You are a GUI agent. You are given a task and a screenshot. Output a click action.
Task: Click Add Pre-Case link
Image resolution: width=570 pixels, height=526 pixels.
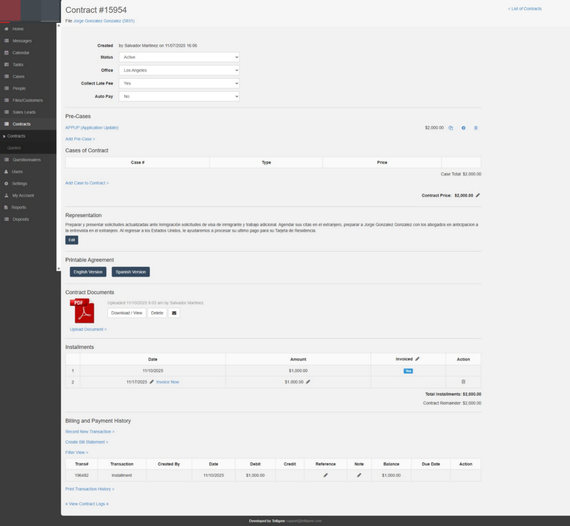pos(80,139)
